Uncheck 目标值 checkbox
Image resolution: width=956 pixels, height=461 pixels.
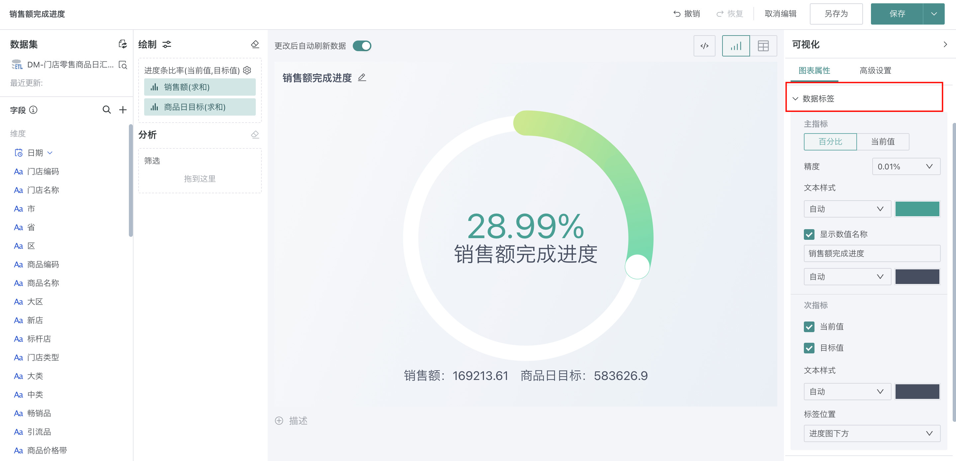tap(809, 348)
